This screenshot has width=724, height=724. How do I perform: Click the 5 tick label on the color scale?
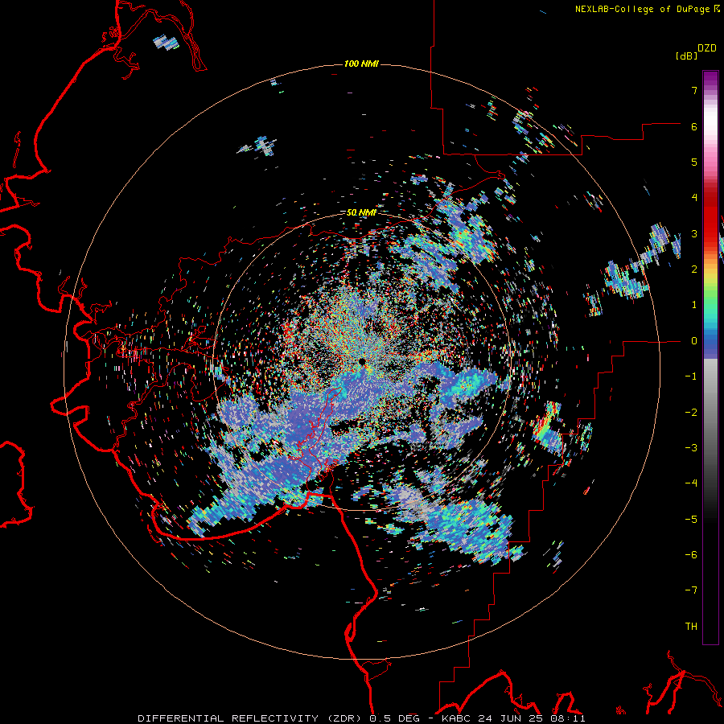click(x=694, y=162)
